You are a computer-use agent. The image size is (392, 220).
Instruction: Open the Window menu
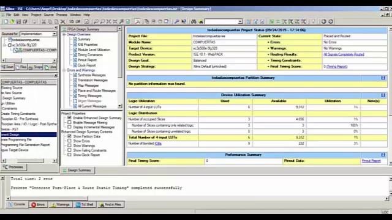[x=75, y=15]
